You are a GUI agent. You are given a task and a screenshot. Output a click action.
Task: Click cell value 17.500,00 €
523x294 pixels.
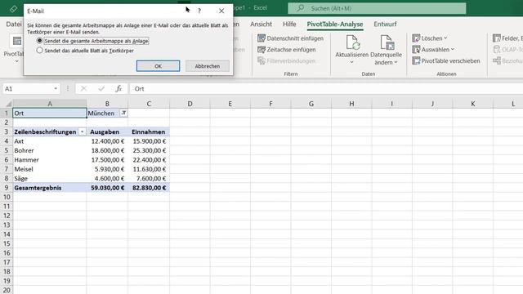click(107, 160)
